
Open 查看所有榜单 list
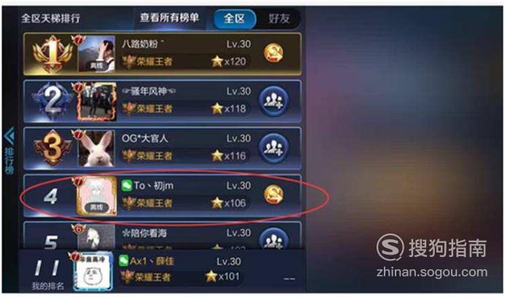pos(169,18)
